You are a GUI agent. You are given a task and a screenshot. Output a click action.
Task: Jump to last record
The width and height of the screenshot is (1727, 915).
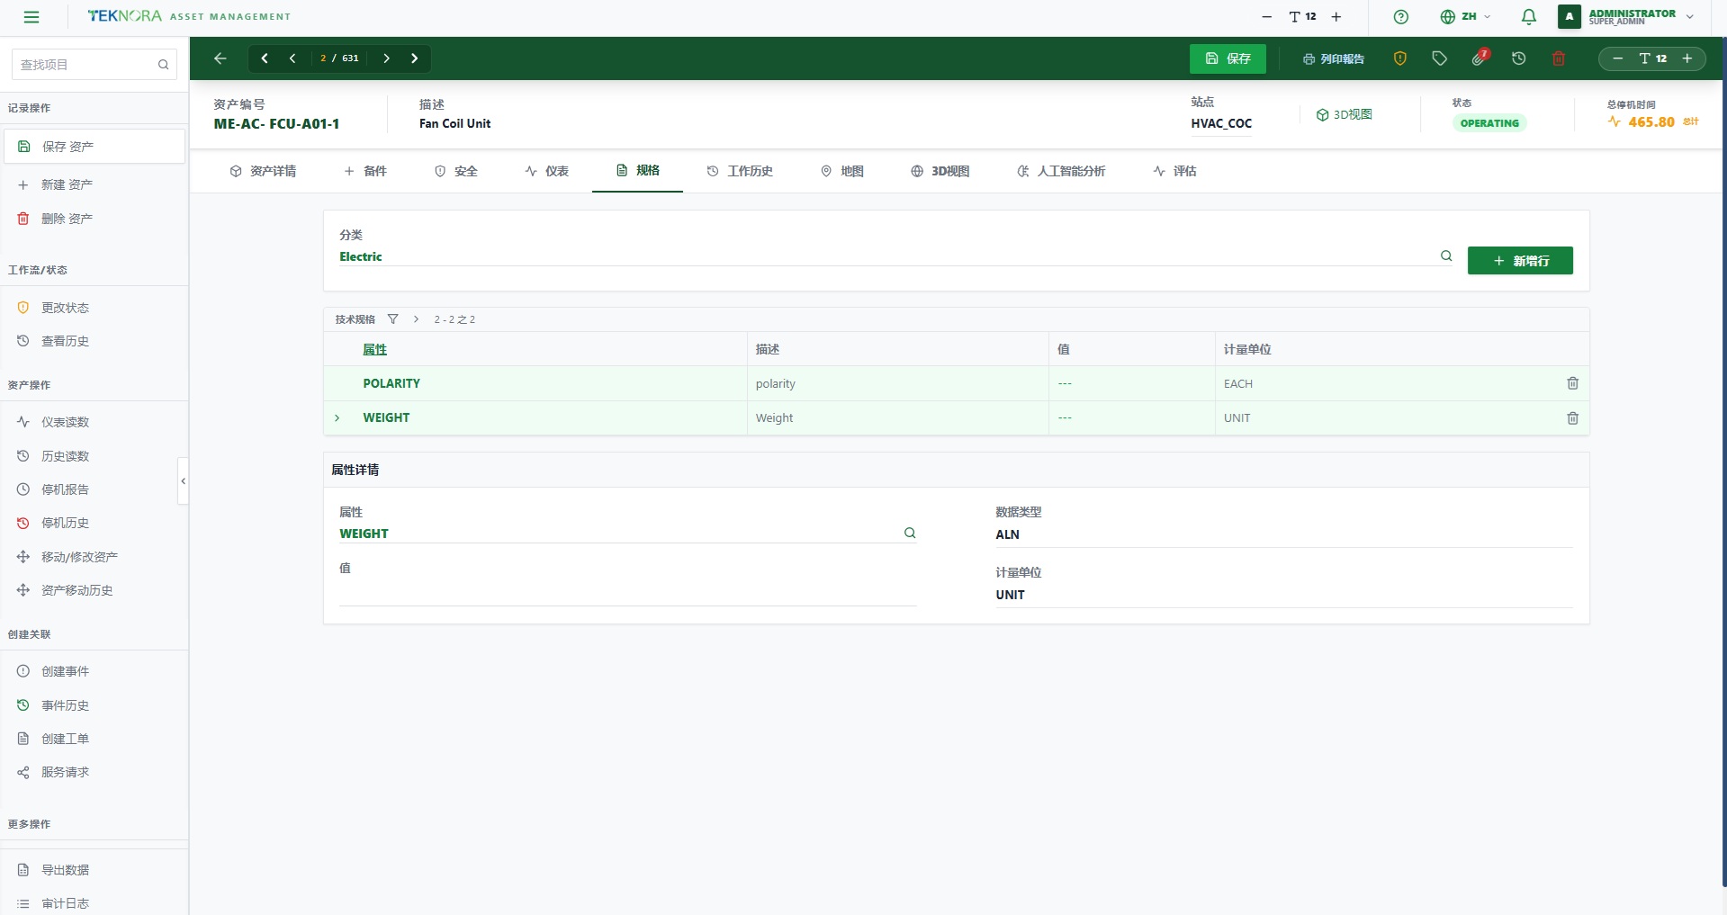pos(415,58)
